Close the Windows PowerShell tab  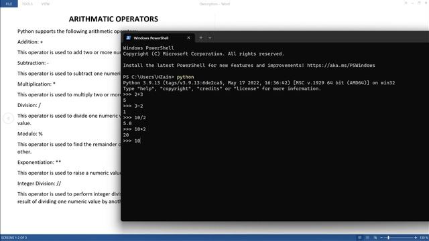(188, 38)
